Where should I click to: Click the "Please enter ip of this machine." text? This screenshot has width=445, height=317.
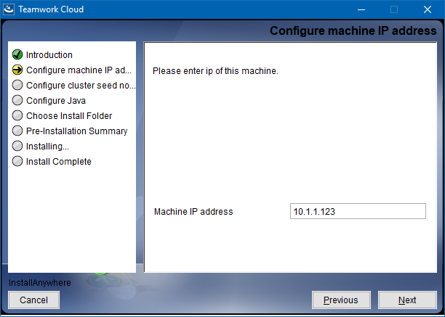(x=215, y=71)
